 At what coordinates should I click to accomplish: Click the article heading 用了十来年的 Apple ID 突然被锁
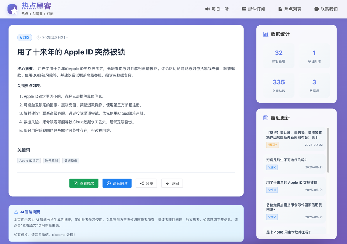71,52
